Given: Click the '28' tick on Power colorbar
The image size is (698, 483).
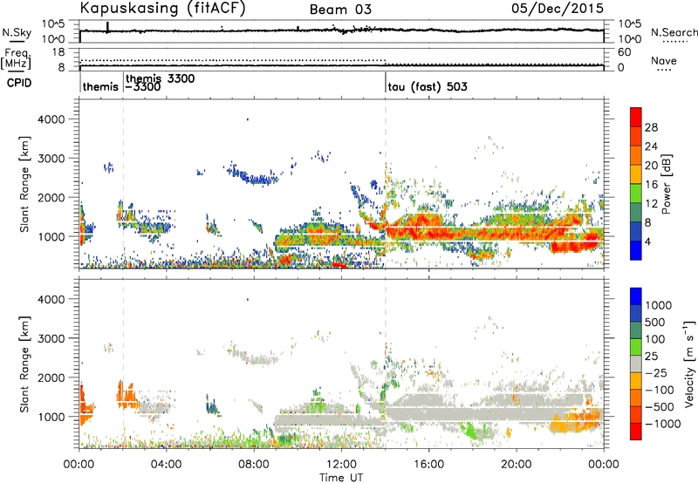Looking at the screenshot, I should 651,127.
